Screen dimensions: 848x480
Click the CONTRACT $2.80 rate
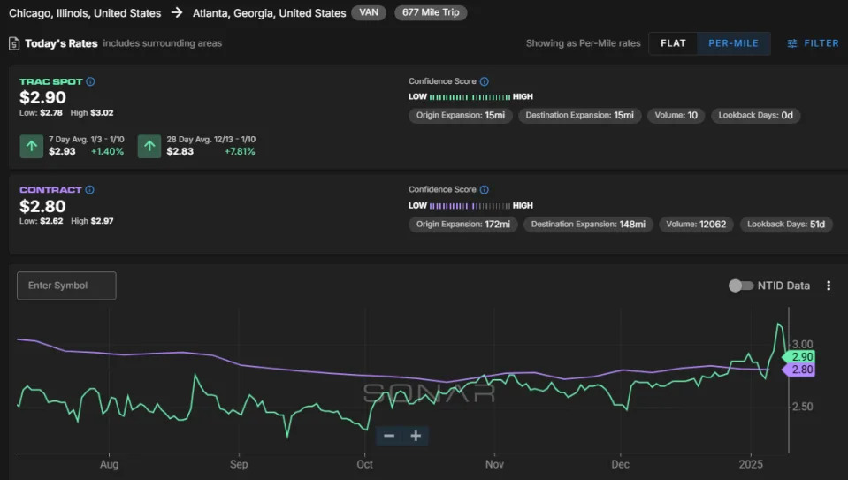[42, 207]
